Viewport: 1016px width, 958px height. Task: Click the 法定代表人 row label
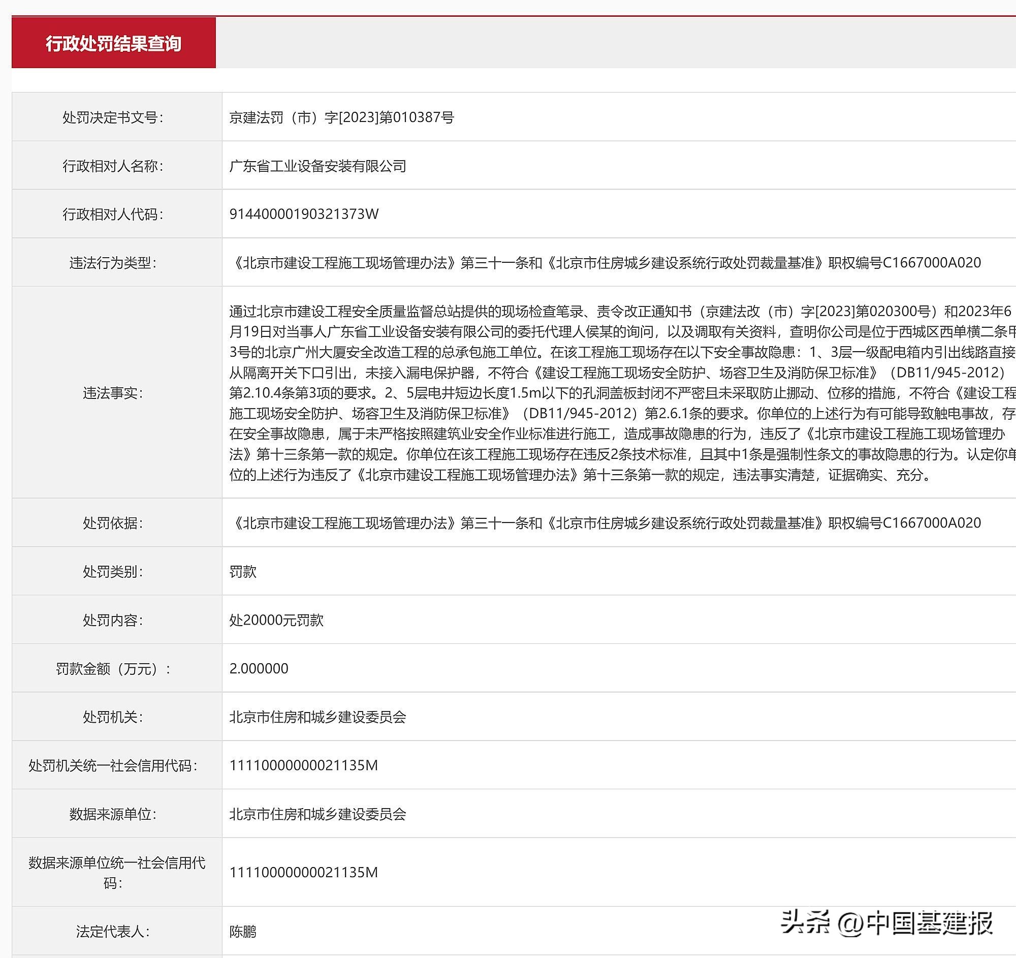click(115, 930)
